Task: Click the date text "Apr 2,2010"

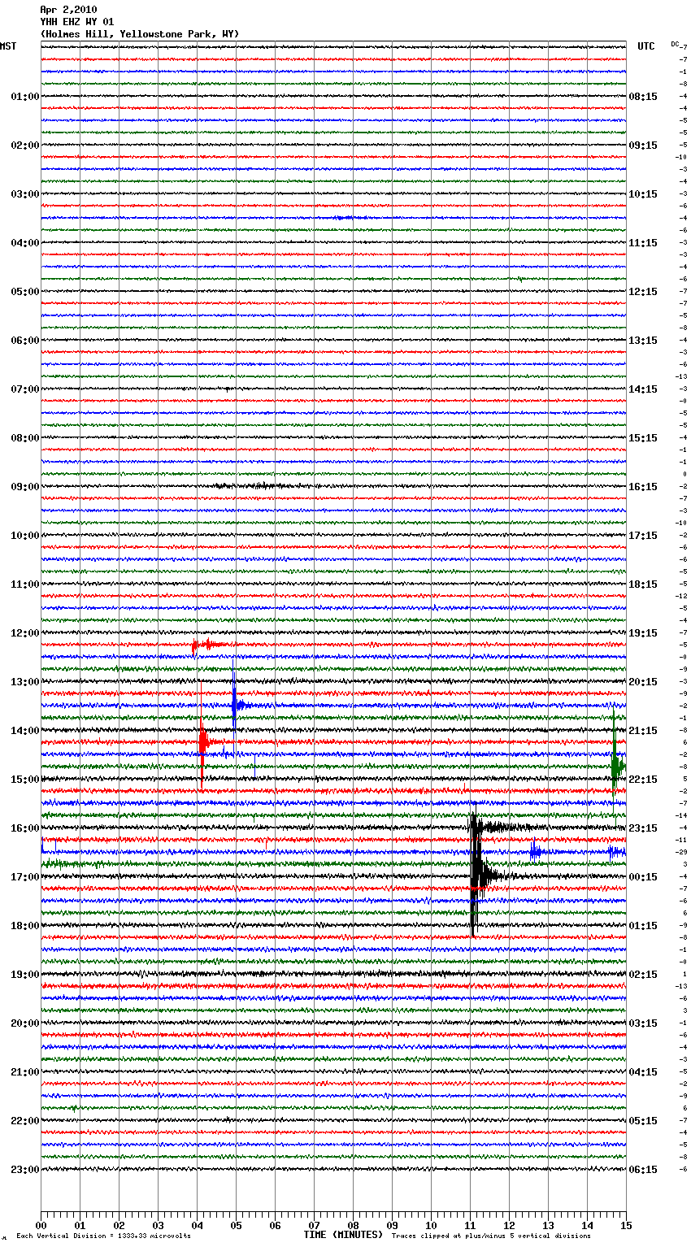Action: (68, 10)
